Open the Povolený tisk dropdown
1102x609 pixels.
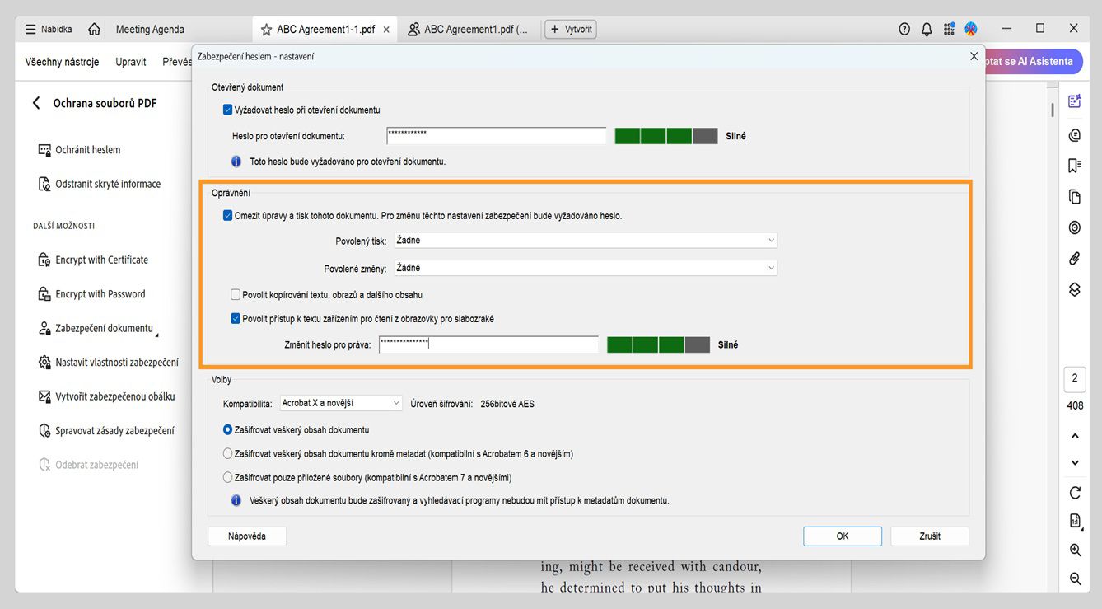[x=585, y=241]
